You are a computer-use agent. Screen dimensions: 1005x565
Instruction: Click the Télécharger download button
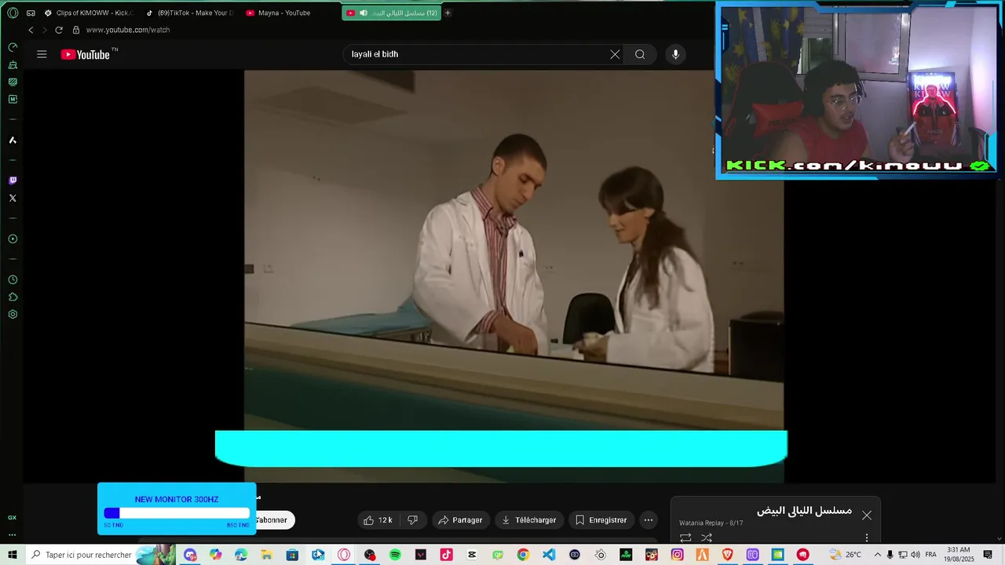(529, 520)
